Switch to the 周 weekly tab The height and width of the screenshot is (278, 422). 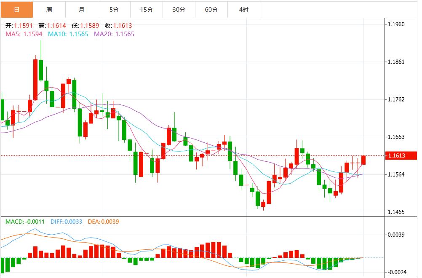tap(49, 9)
